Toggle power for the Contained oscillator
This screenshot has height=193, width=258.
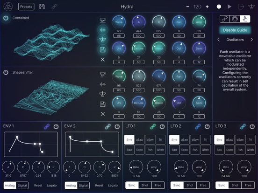[x=6, y=18]
